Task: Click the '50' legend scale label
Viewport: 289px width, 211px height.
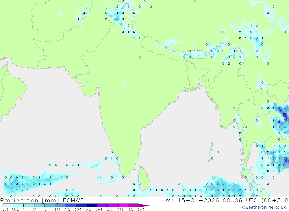Action: [141, 209]
